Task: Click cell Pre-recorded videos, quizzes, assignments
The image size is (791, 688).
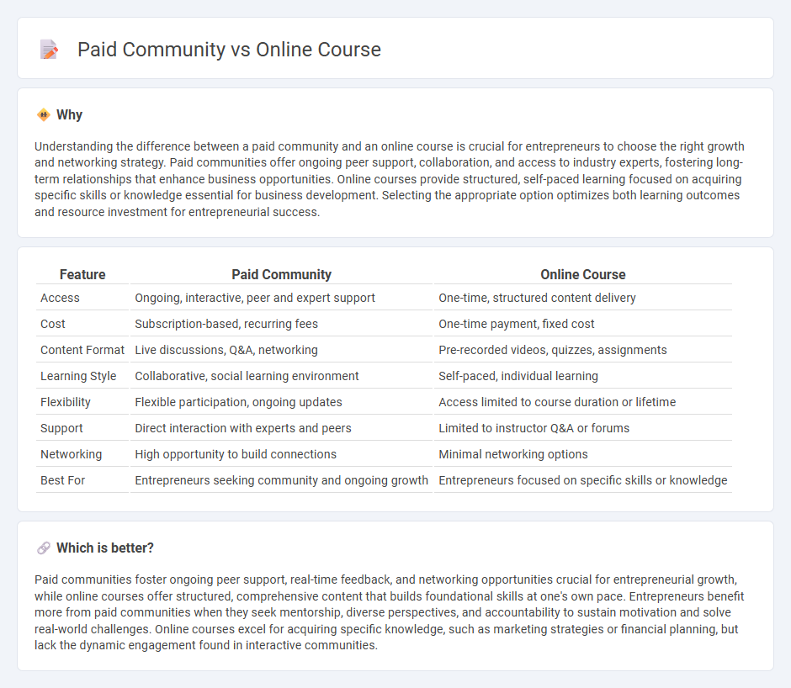Action: point(582,350)
